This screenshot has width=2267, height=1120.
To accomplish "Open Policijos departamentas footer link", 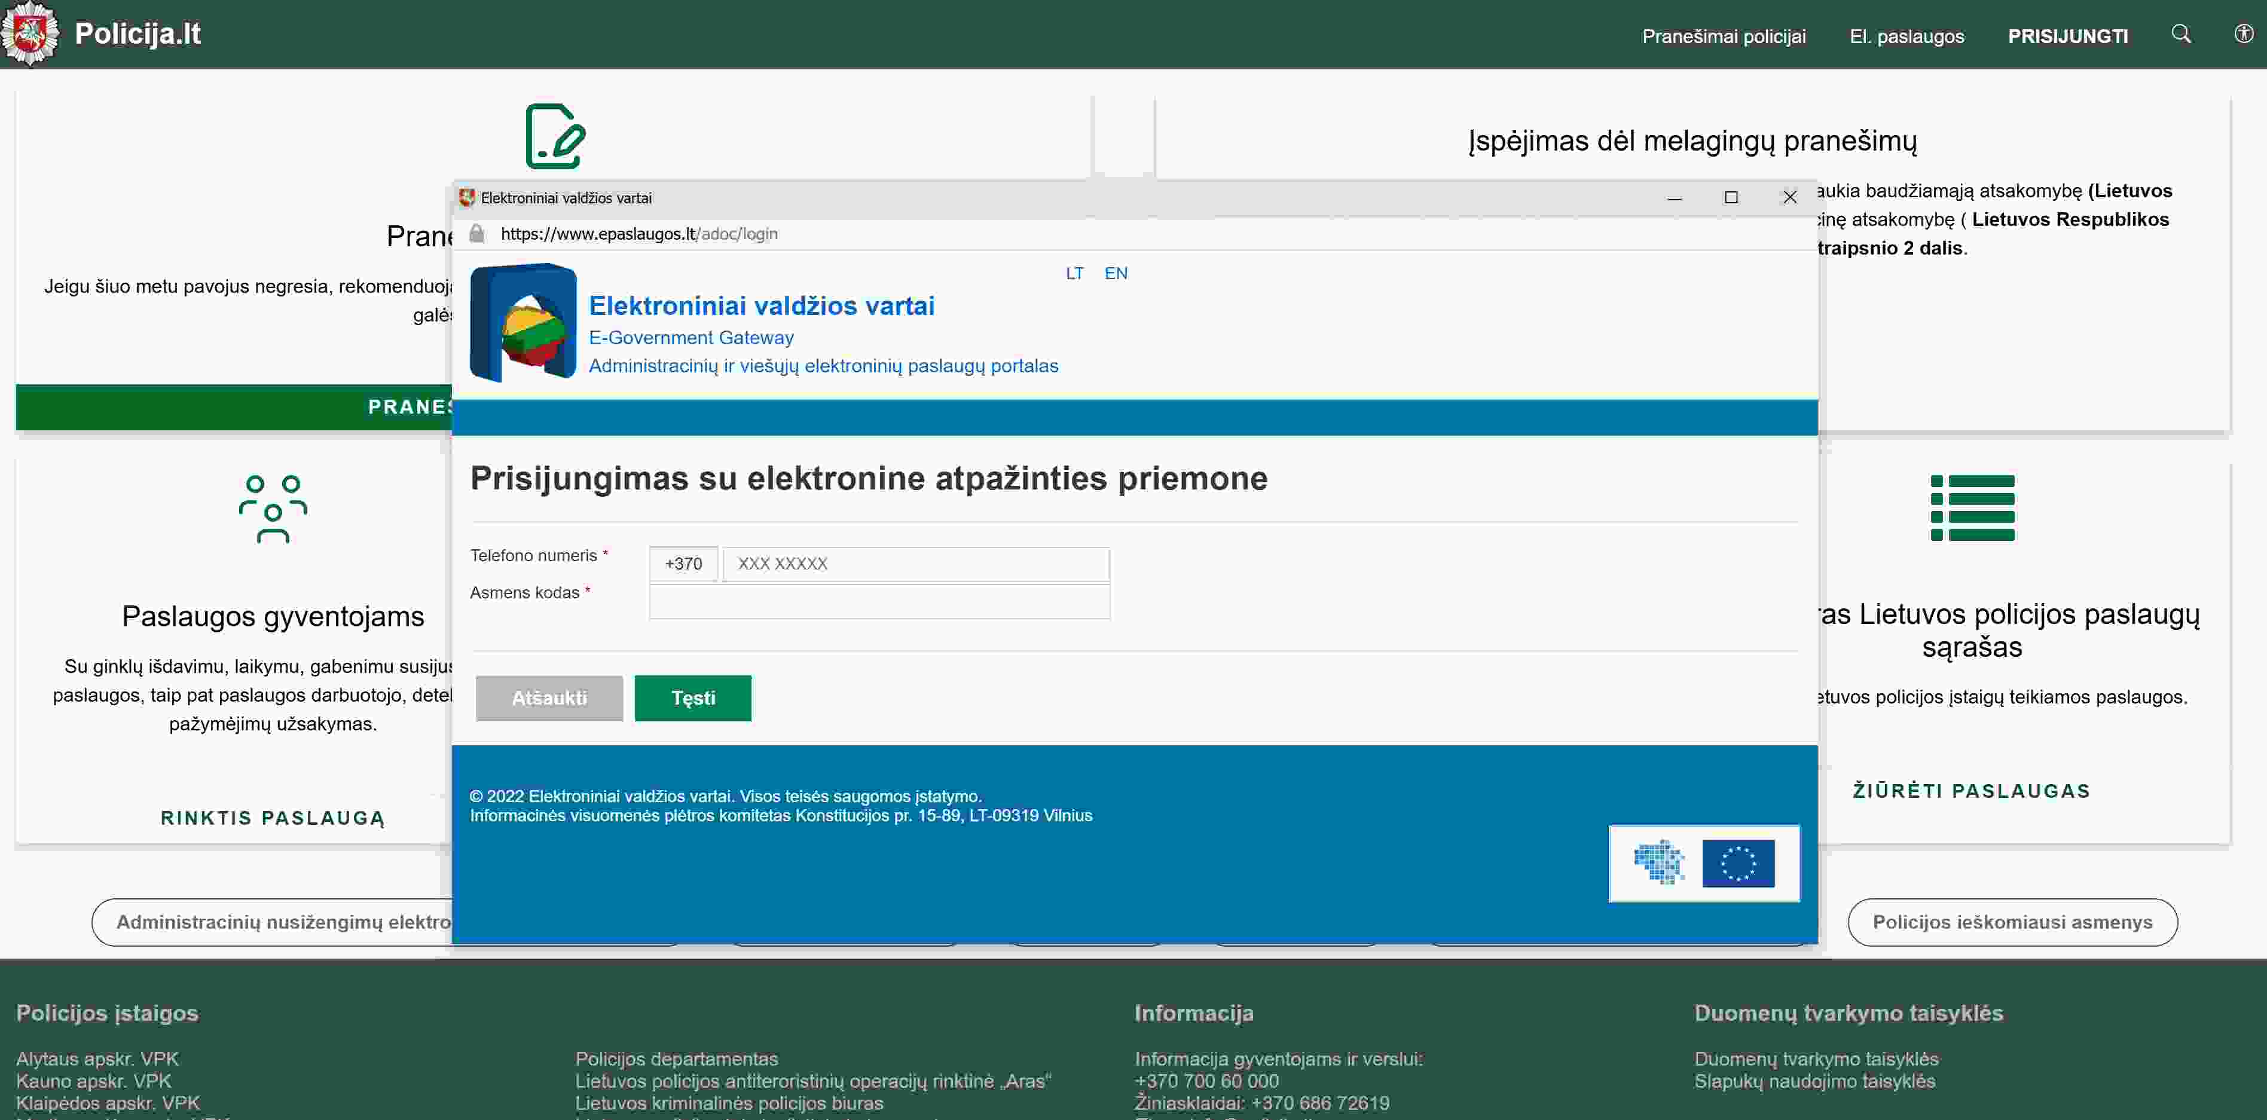I will pyautogui.click(x=676, y=1058).
